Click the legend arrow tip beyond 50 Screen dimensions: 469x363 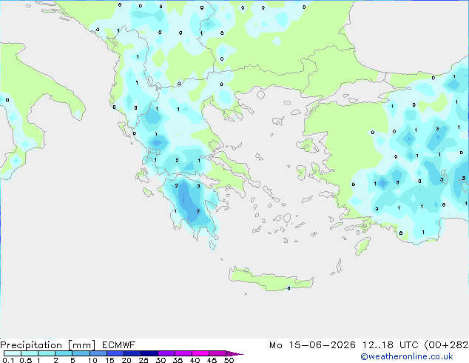(x=234, y=353)
